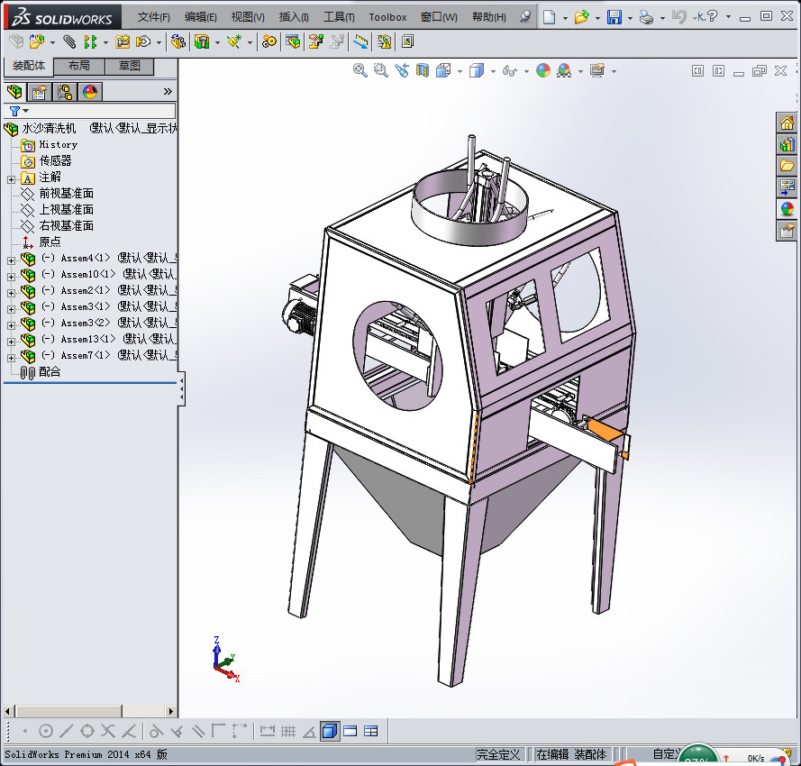Expand the Assem2<1> component node

(x=11, y=293)
